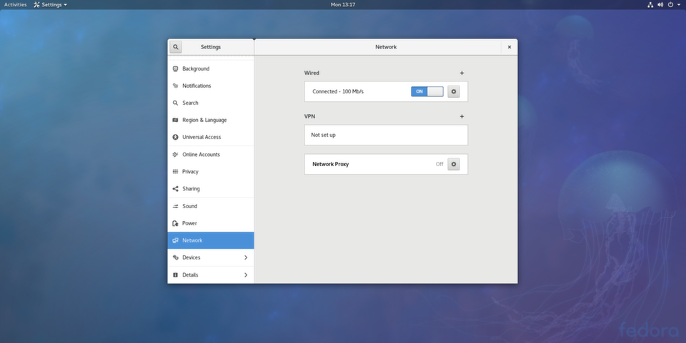Select Region & Language panel
The width and height of the screenshot is (686, 343).
point(210,120)
